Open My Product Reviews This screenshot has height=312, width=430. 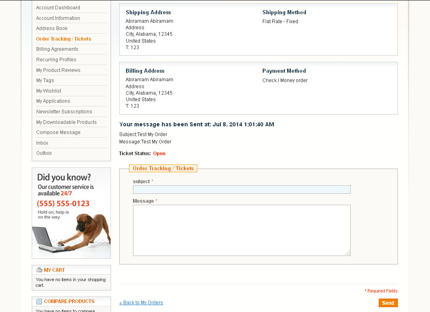[58, 70]
